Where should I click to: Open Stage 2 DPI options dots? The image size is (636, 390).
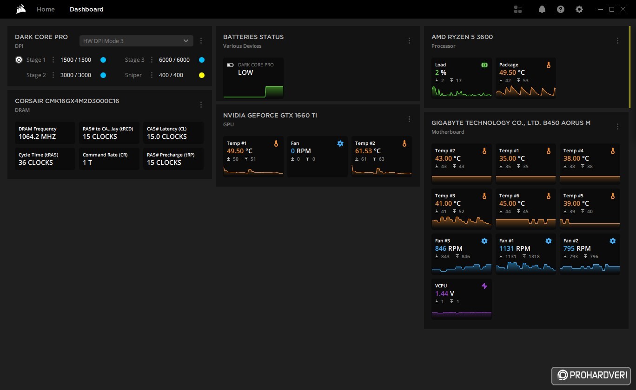[53, 75]
